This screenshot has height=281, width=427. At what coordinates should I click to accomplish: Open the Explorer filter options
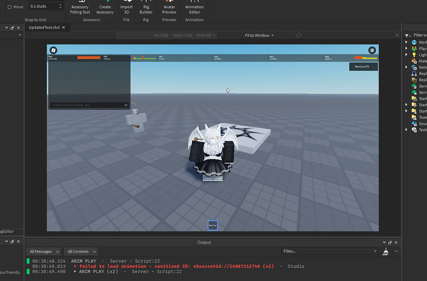click(x=408, y=35)
